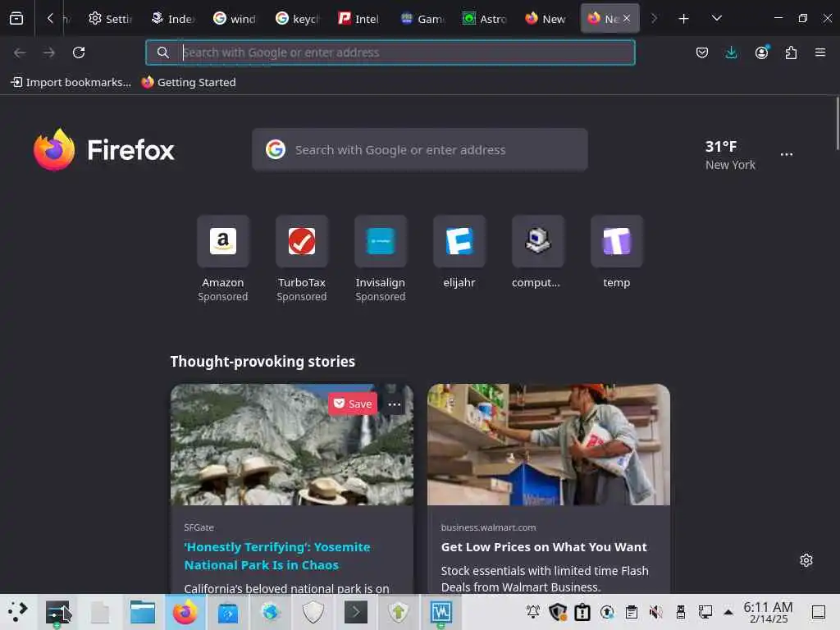Open the Yosemite story thumbnail image
Image resolution: width=840 pixels, height=630 pixels.
pos(292,445)
